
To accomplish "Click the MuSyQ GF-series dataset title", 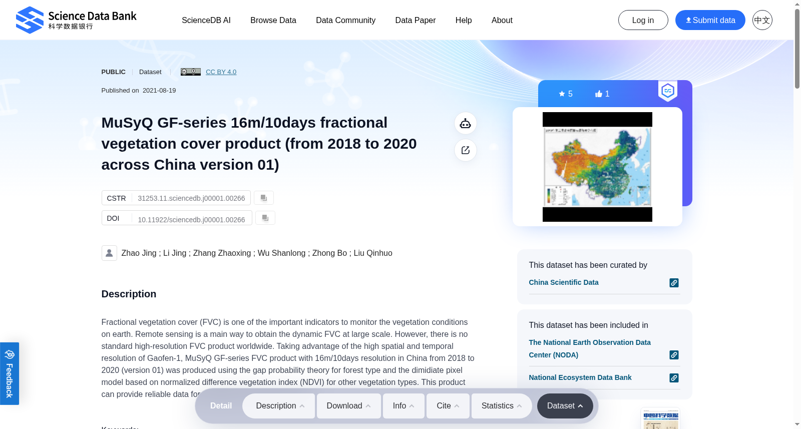I will click(x=259, y=144).
